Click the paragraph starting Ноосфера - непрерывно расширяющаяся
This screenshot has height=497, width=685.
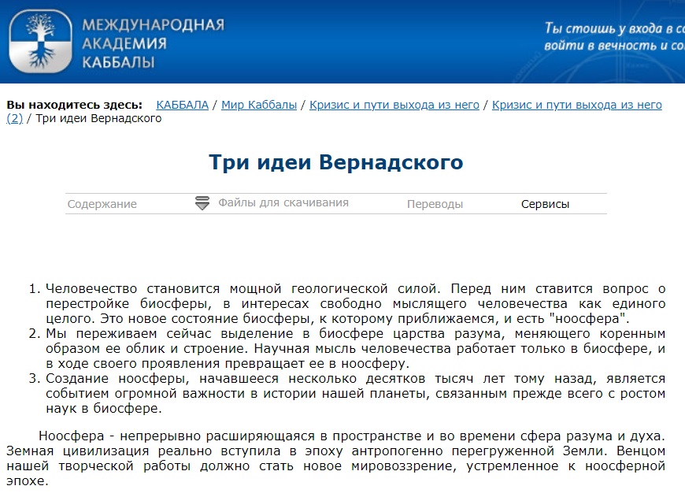point(336,458)
